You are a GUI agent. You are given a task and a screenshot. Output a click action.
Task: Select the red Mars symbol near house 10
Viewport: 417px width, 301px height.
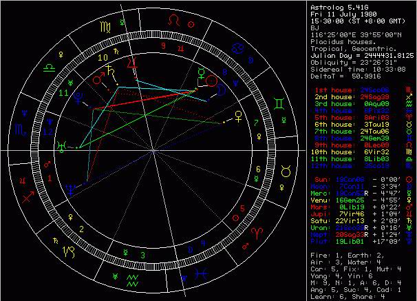98,79
